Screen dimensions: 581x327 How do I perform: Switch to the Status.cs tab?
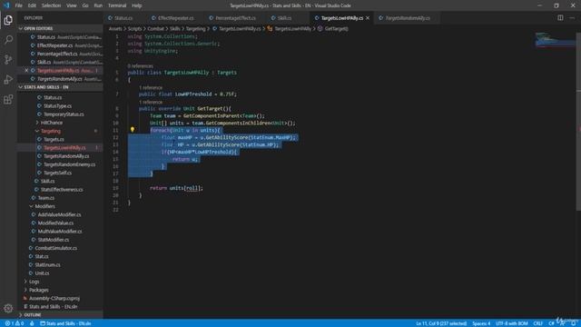coord(123,18)
